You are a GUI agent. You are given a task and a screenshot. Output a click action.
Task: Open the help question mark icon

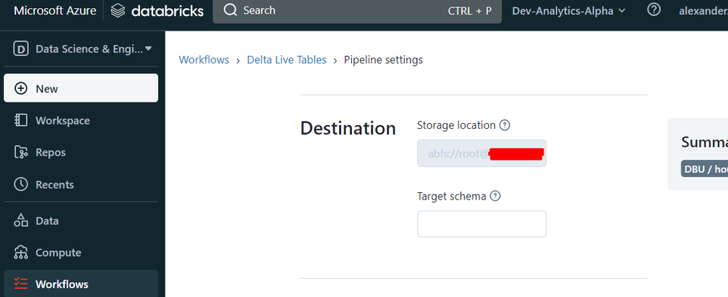click(654, 10)
